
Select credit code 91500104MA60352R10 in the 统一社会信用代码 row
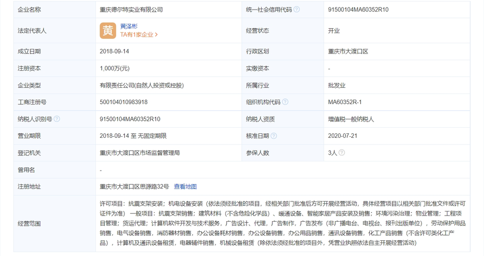(358, 10)
